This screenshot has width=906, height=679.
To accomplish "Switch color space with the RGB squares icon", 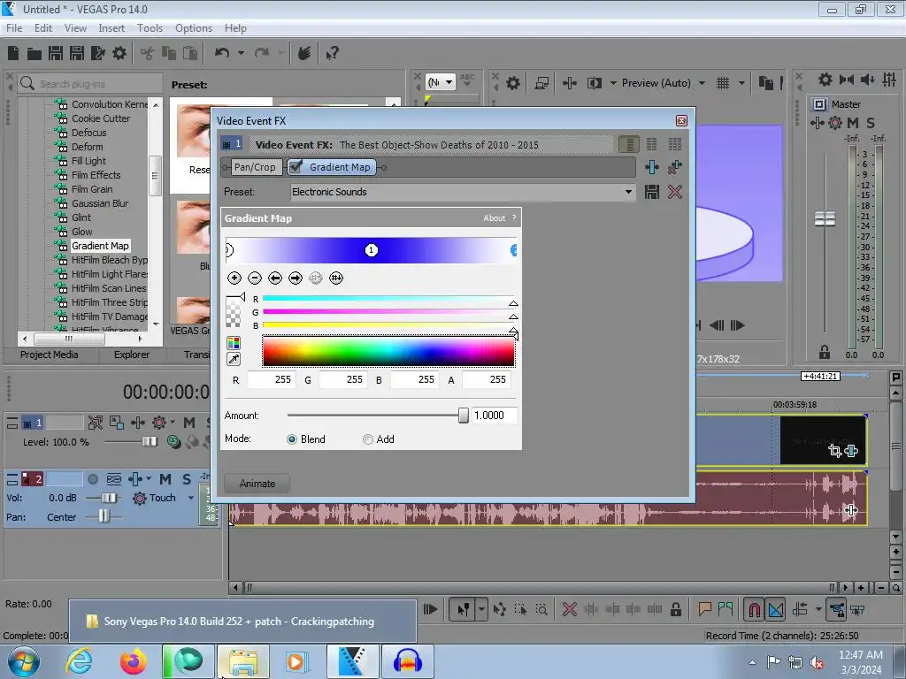I will (x=234, y=343).
